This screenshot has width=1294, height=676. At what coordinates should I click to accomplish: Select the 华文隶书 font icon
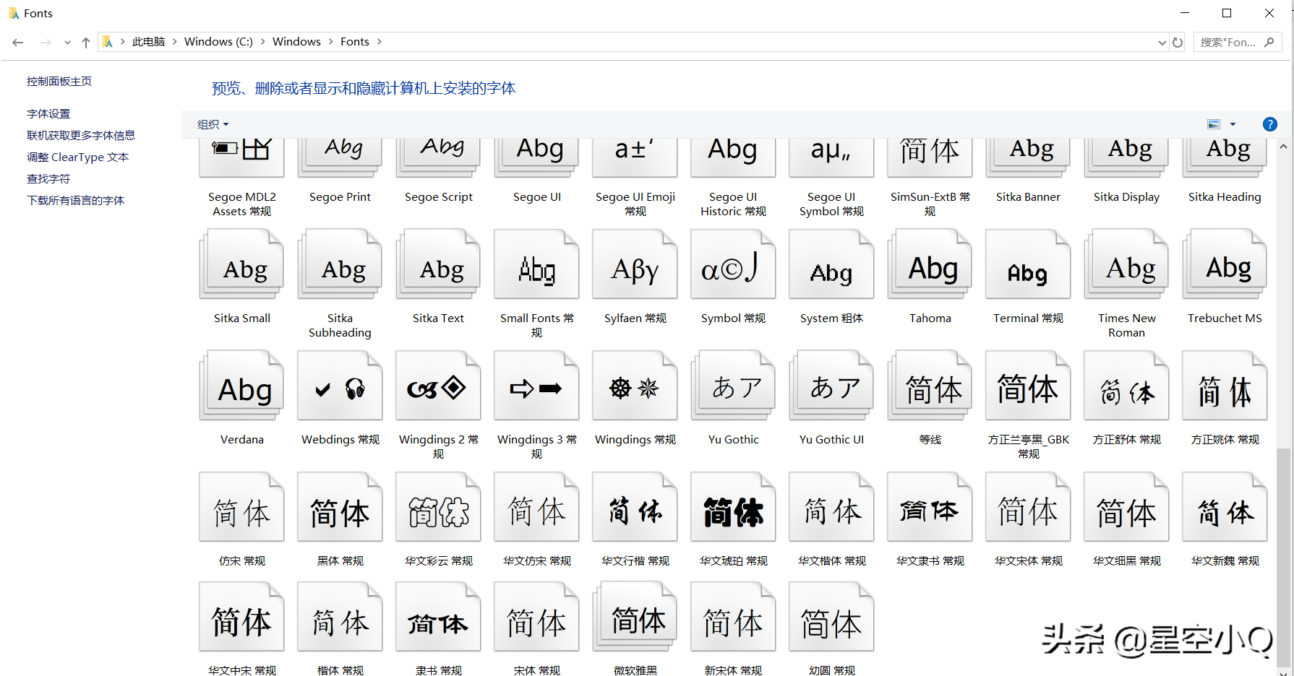coord(930,506)
